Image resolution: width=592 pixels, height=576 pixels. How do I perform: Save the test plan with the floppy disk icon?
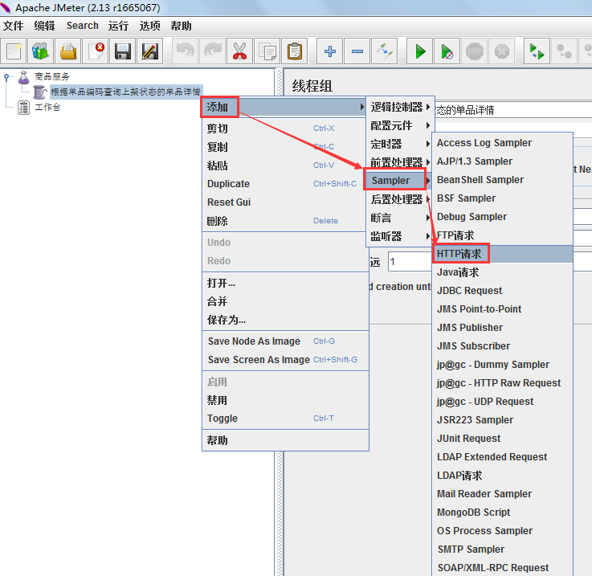tap(123, 51)
